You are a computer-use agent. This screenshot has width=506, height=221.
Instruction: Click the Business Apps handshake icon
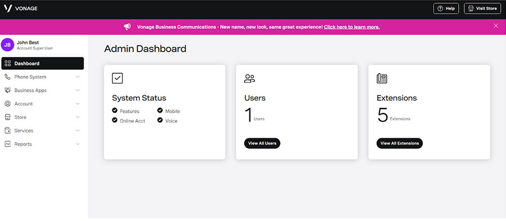(x=8, y=91)
